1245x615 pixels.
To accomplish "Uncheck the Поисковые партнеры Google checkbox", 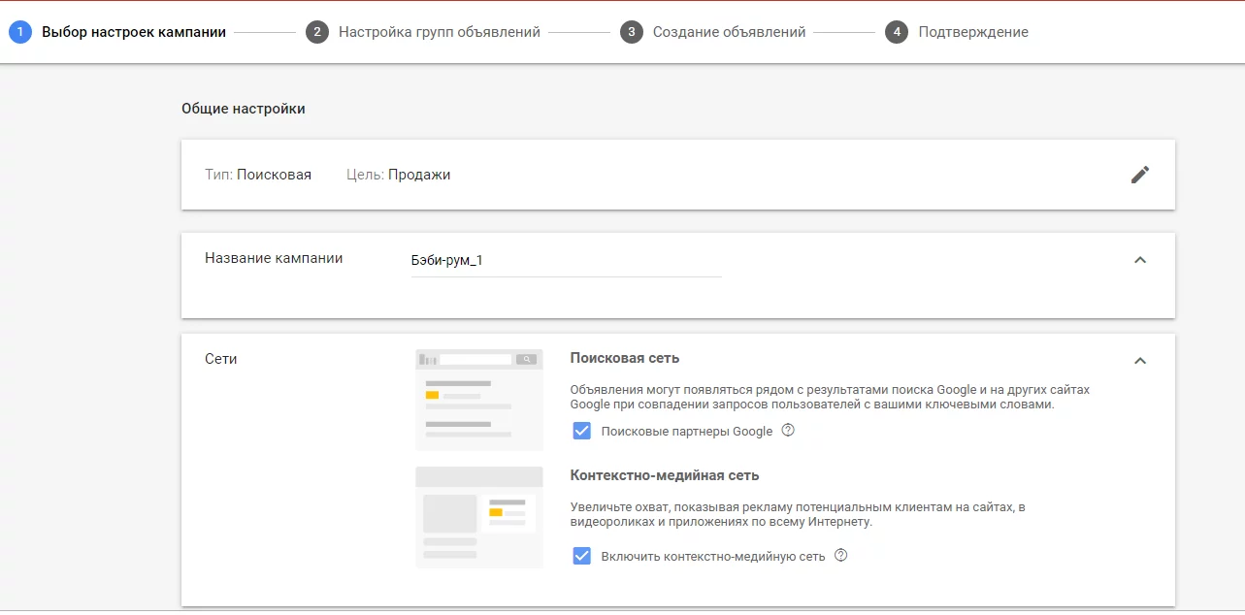I will (582, 431).
